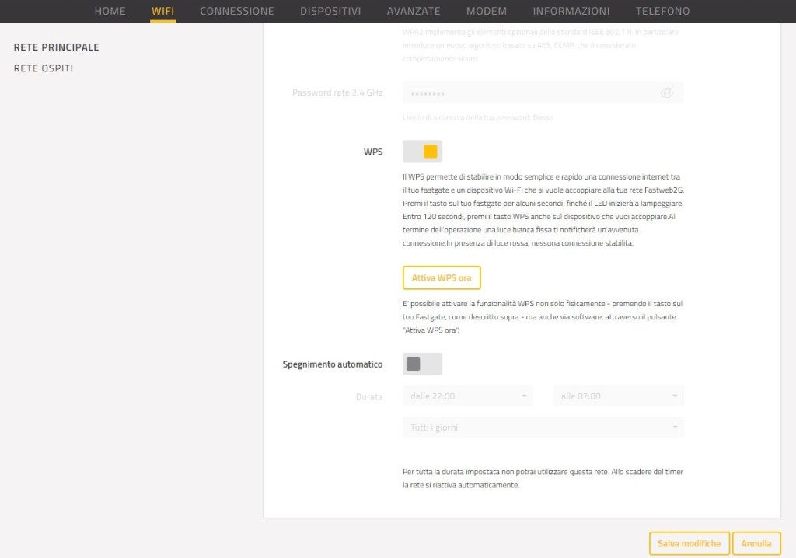Open the 'alle 07:00' end time dropdown

(x=618, y=396)
